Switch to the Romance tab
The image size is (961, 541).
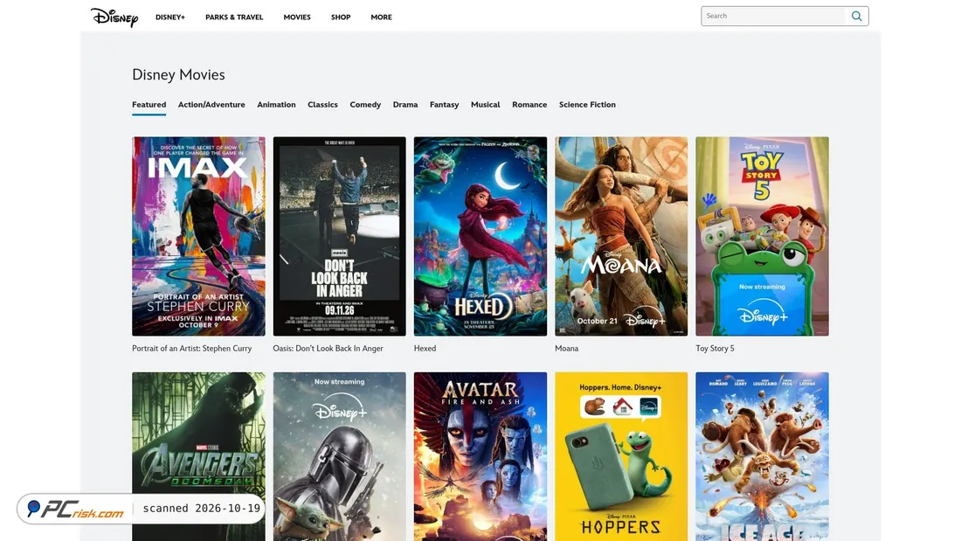click(x=529, y=105)
